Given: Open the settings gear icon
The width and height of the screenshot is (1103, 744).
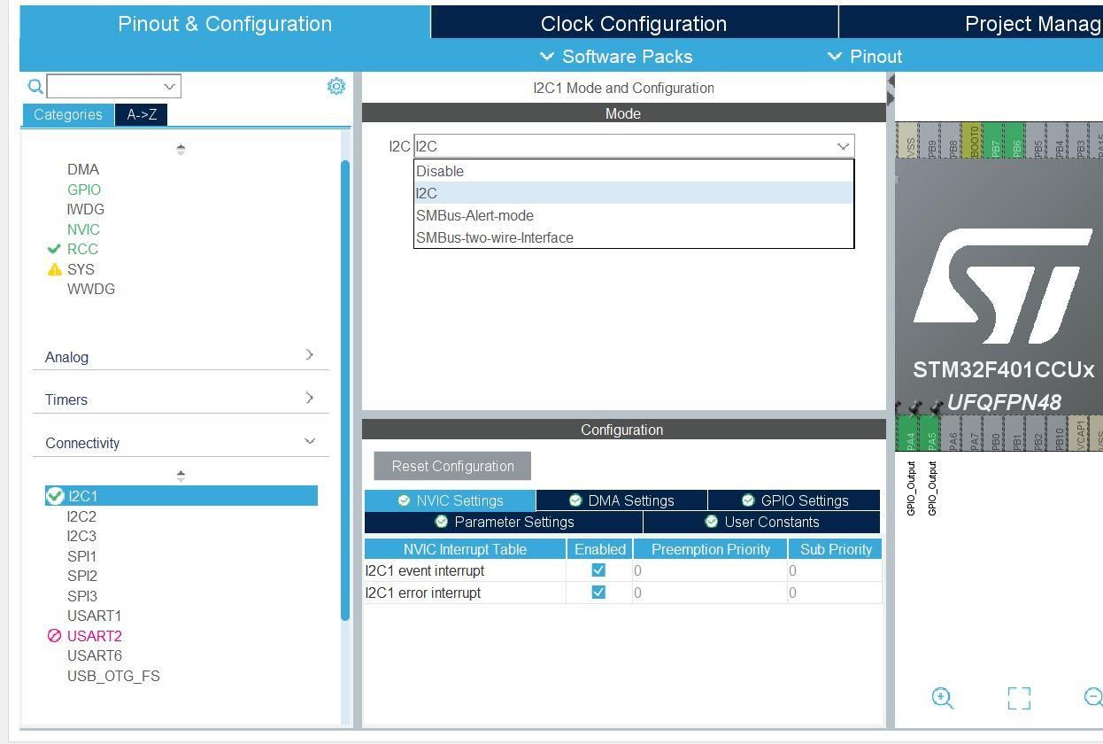Looking at the screenshot, I should click(x=336, y=86).
